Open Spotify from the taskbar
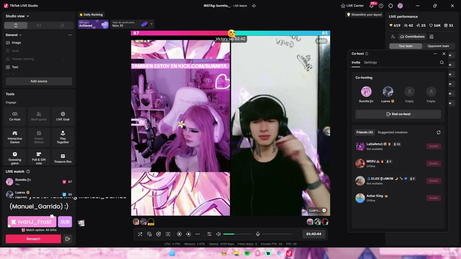 tap(247, 253)
